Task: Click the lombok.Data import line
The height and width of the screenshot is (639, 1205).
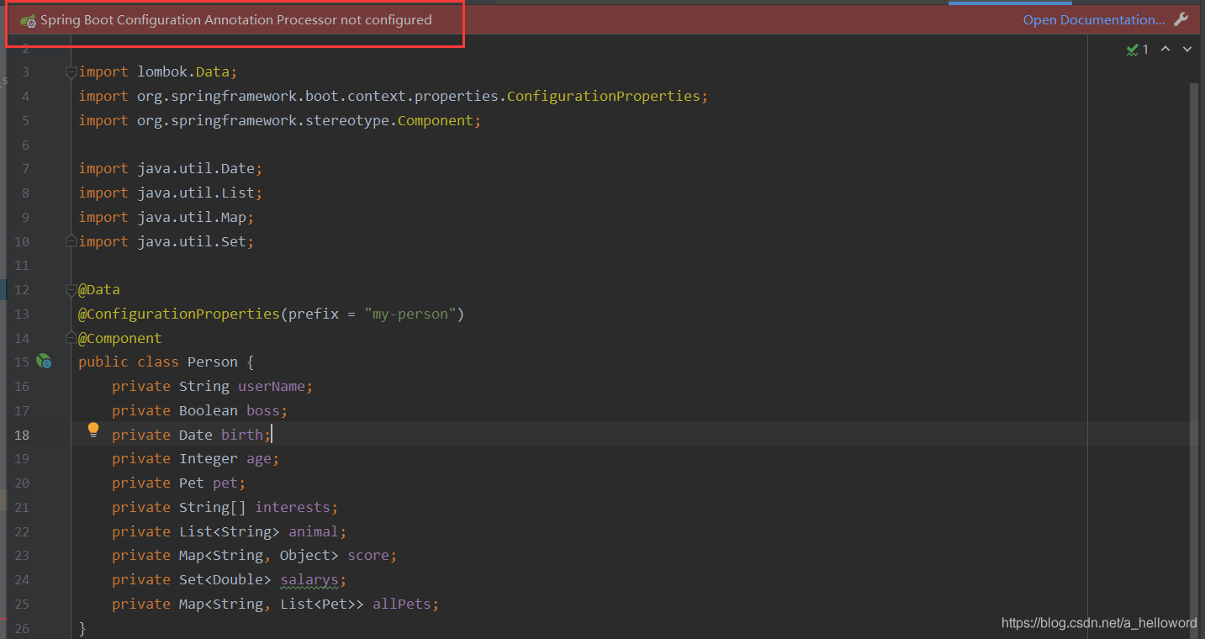Action: (x=158, y=72)
